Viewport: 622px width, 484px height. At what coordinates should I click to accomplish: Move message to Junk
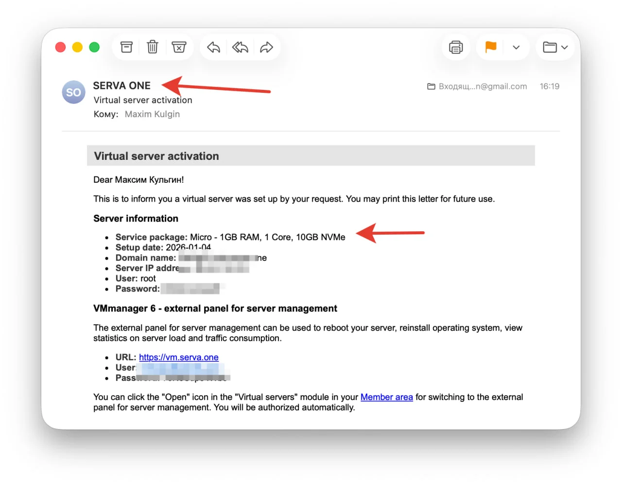tap(179, 47)
